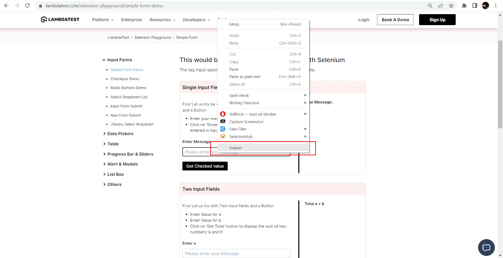Open Simple Form Demo link
The image size is (503, 258).
(x=127, y=70)
